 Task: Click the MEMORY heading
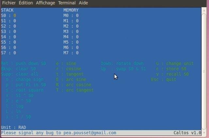point(71,10)
